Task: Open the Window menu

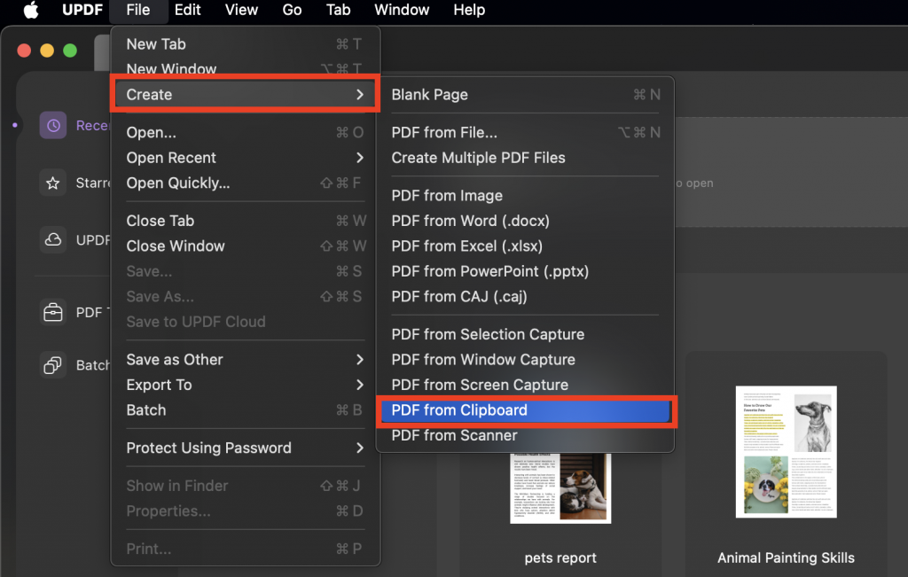Action: 401,11
